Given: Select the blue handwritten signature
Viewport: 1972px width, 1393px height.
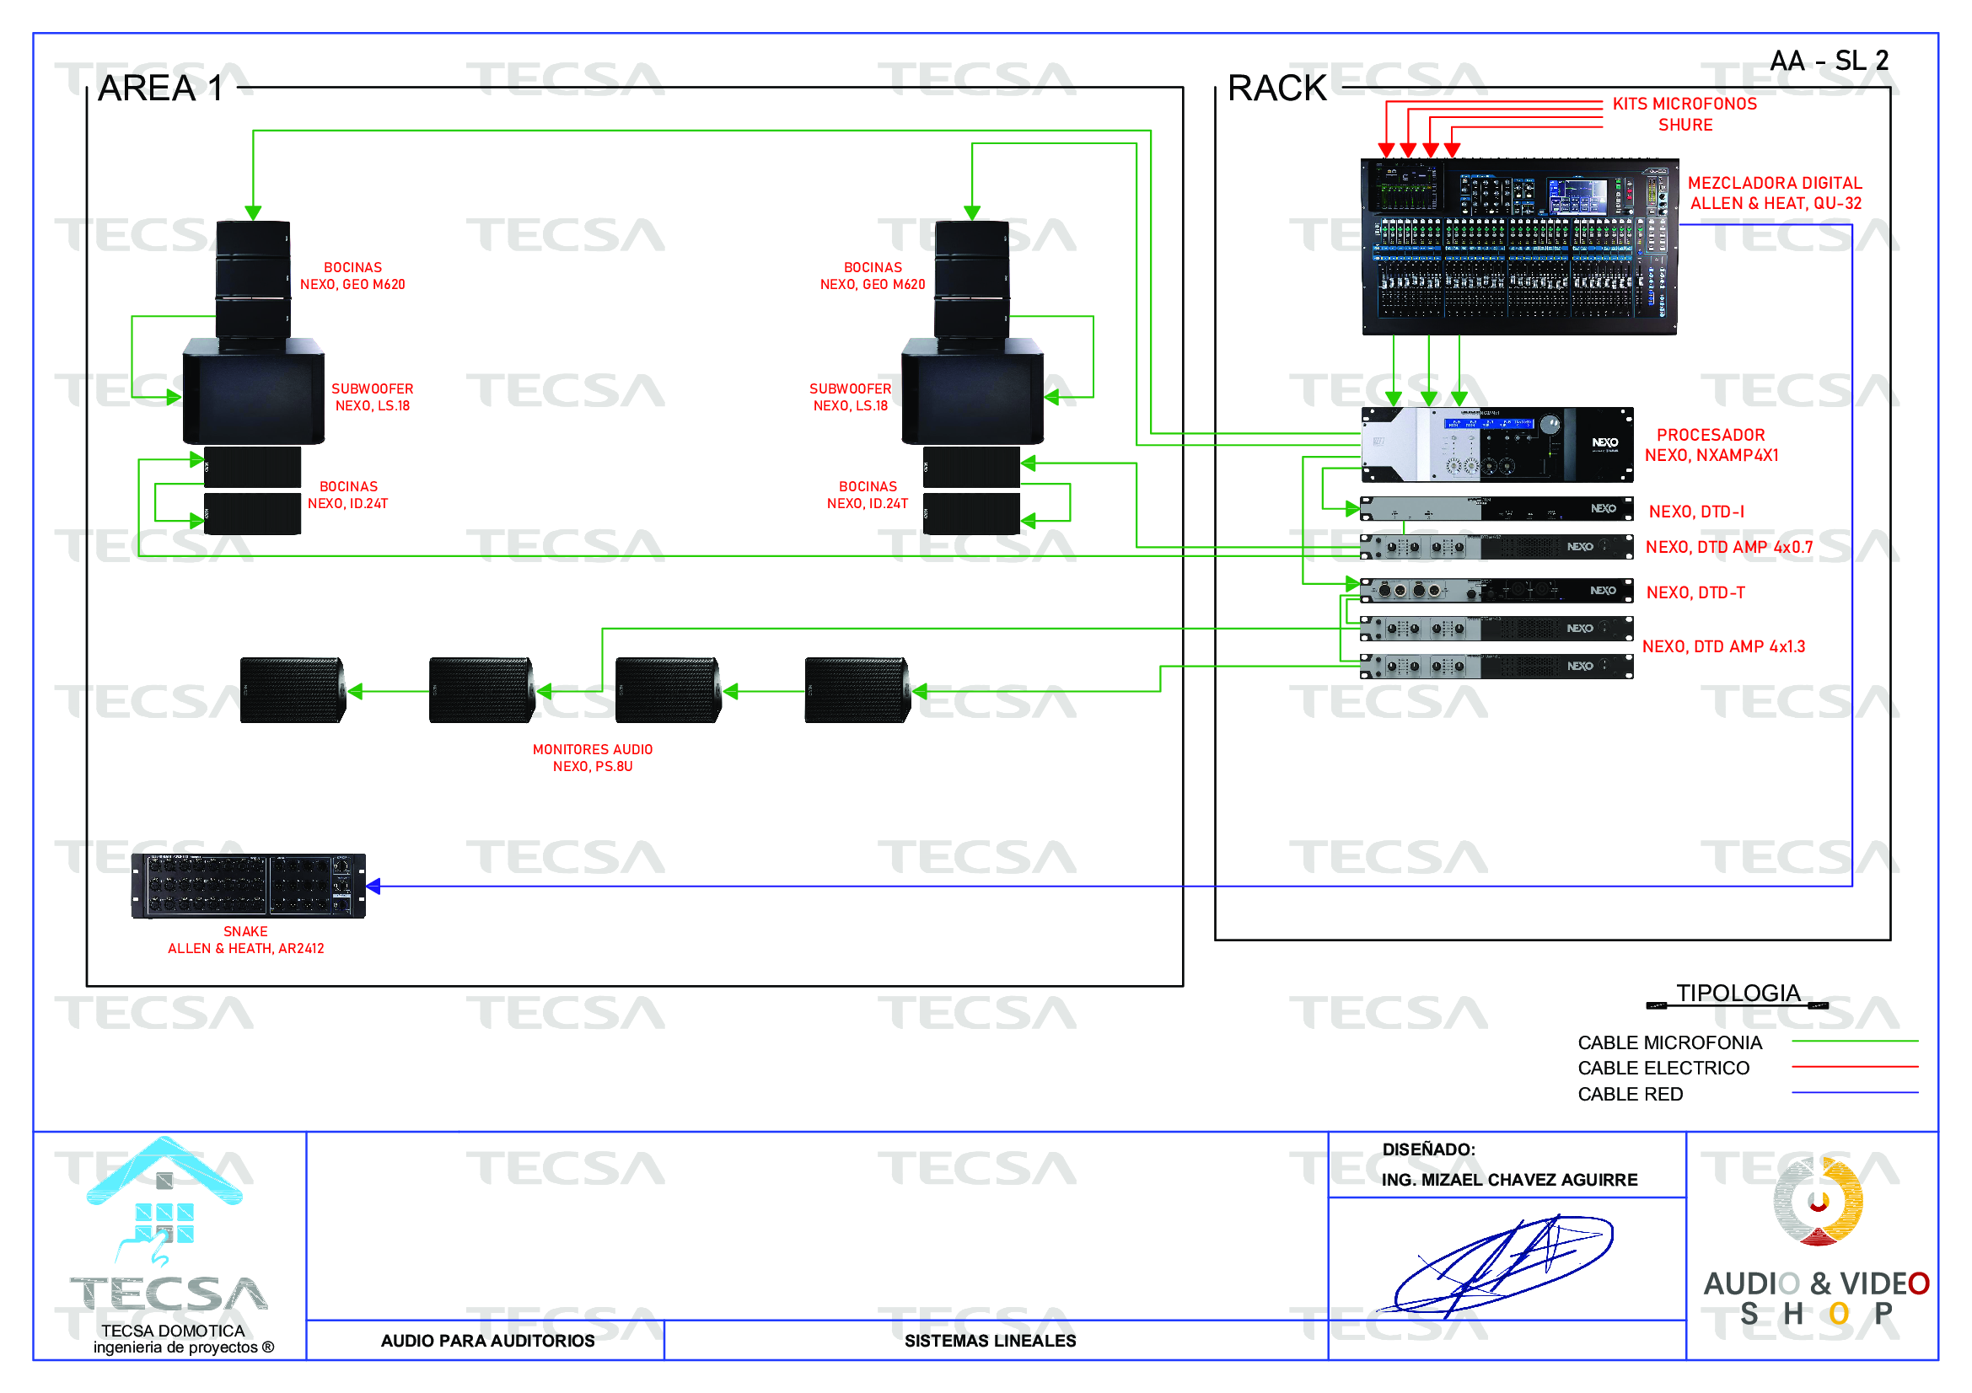Looking at the screenshot, I should coord(1496,1265).
